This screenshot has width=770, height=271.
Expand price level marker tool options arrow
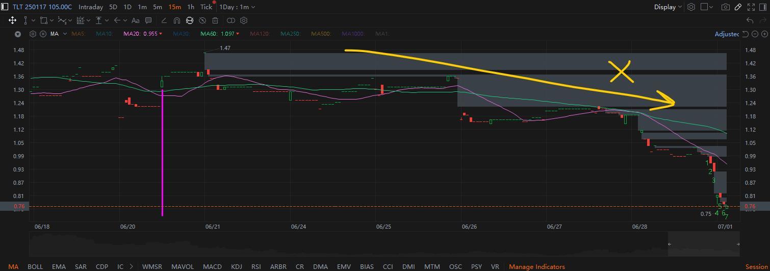[x=107, y=20]
